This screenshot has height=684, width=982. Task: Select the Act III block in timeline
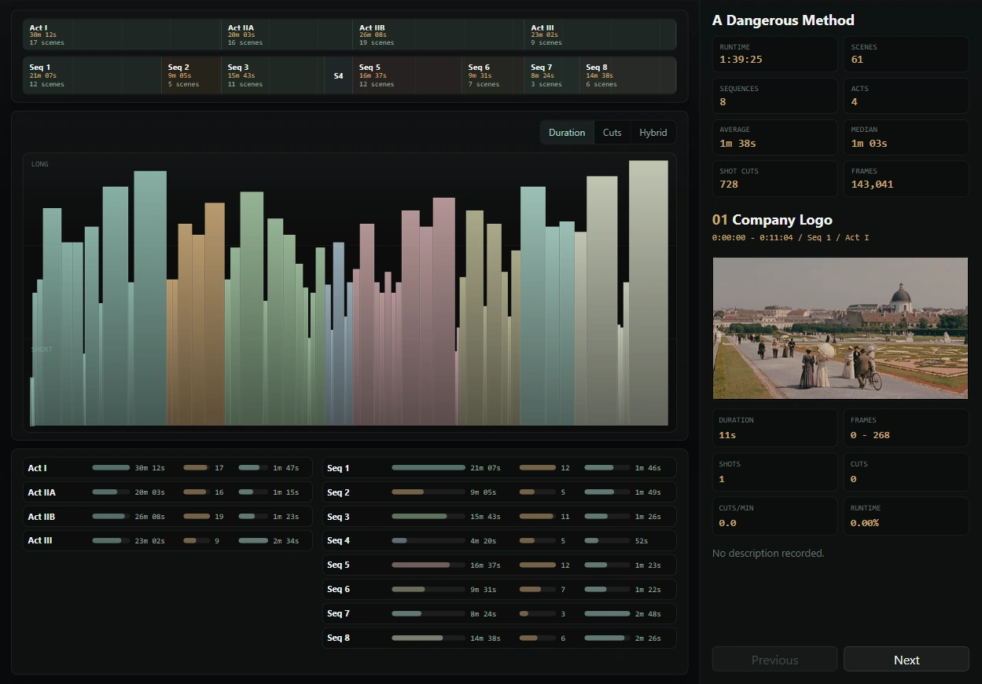click(600, 35)
